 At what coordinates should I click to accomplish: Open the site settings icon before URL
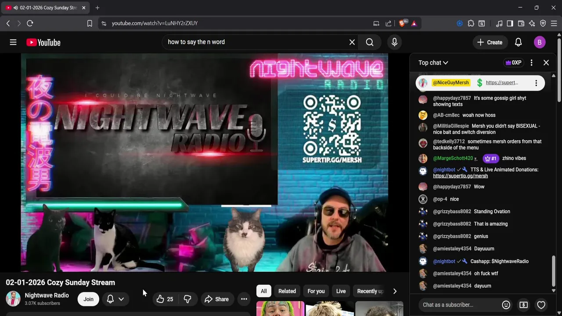point(104,23)
